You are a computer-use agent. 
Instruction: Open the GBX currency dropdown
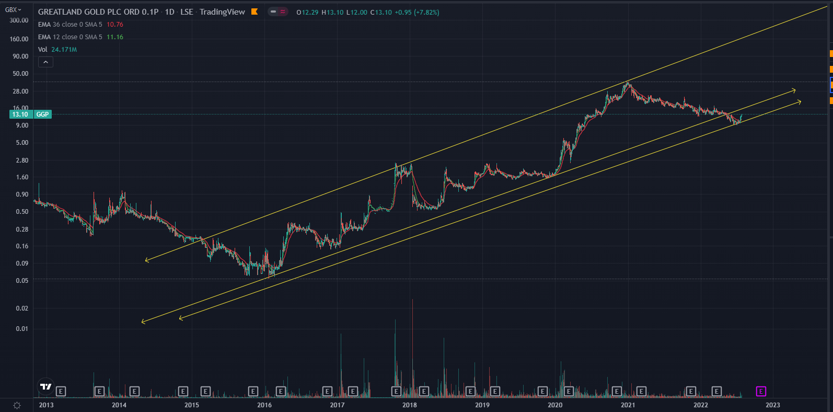point(13,10)
